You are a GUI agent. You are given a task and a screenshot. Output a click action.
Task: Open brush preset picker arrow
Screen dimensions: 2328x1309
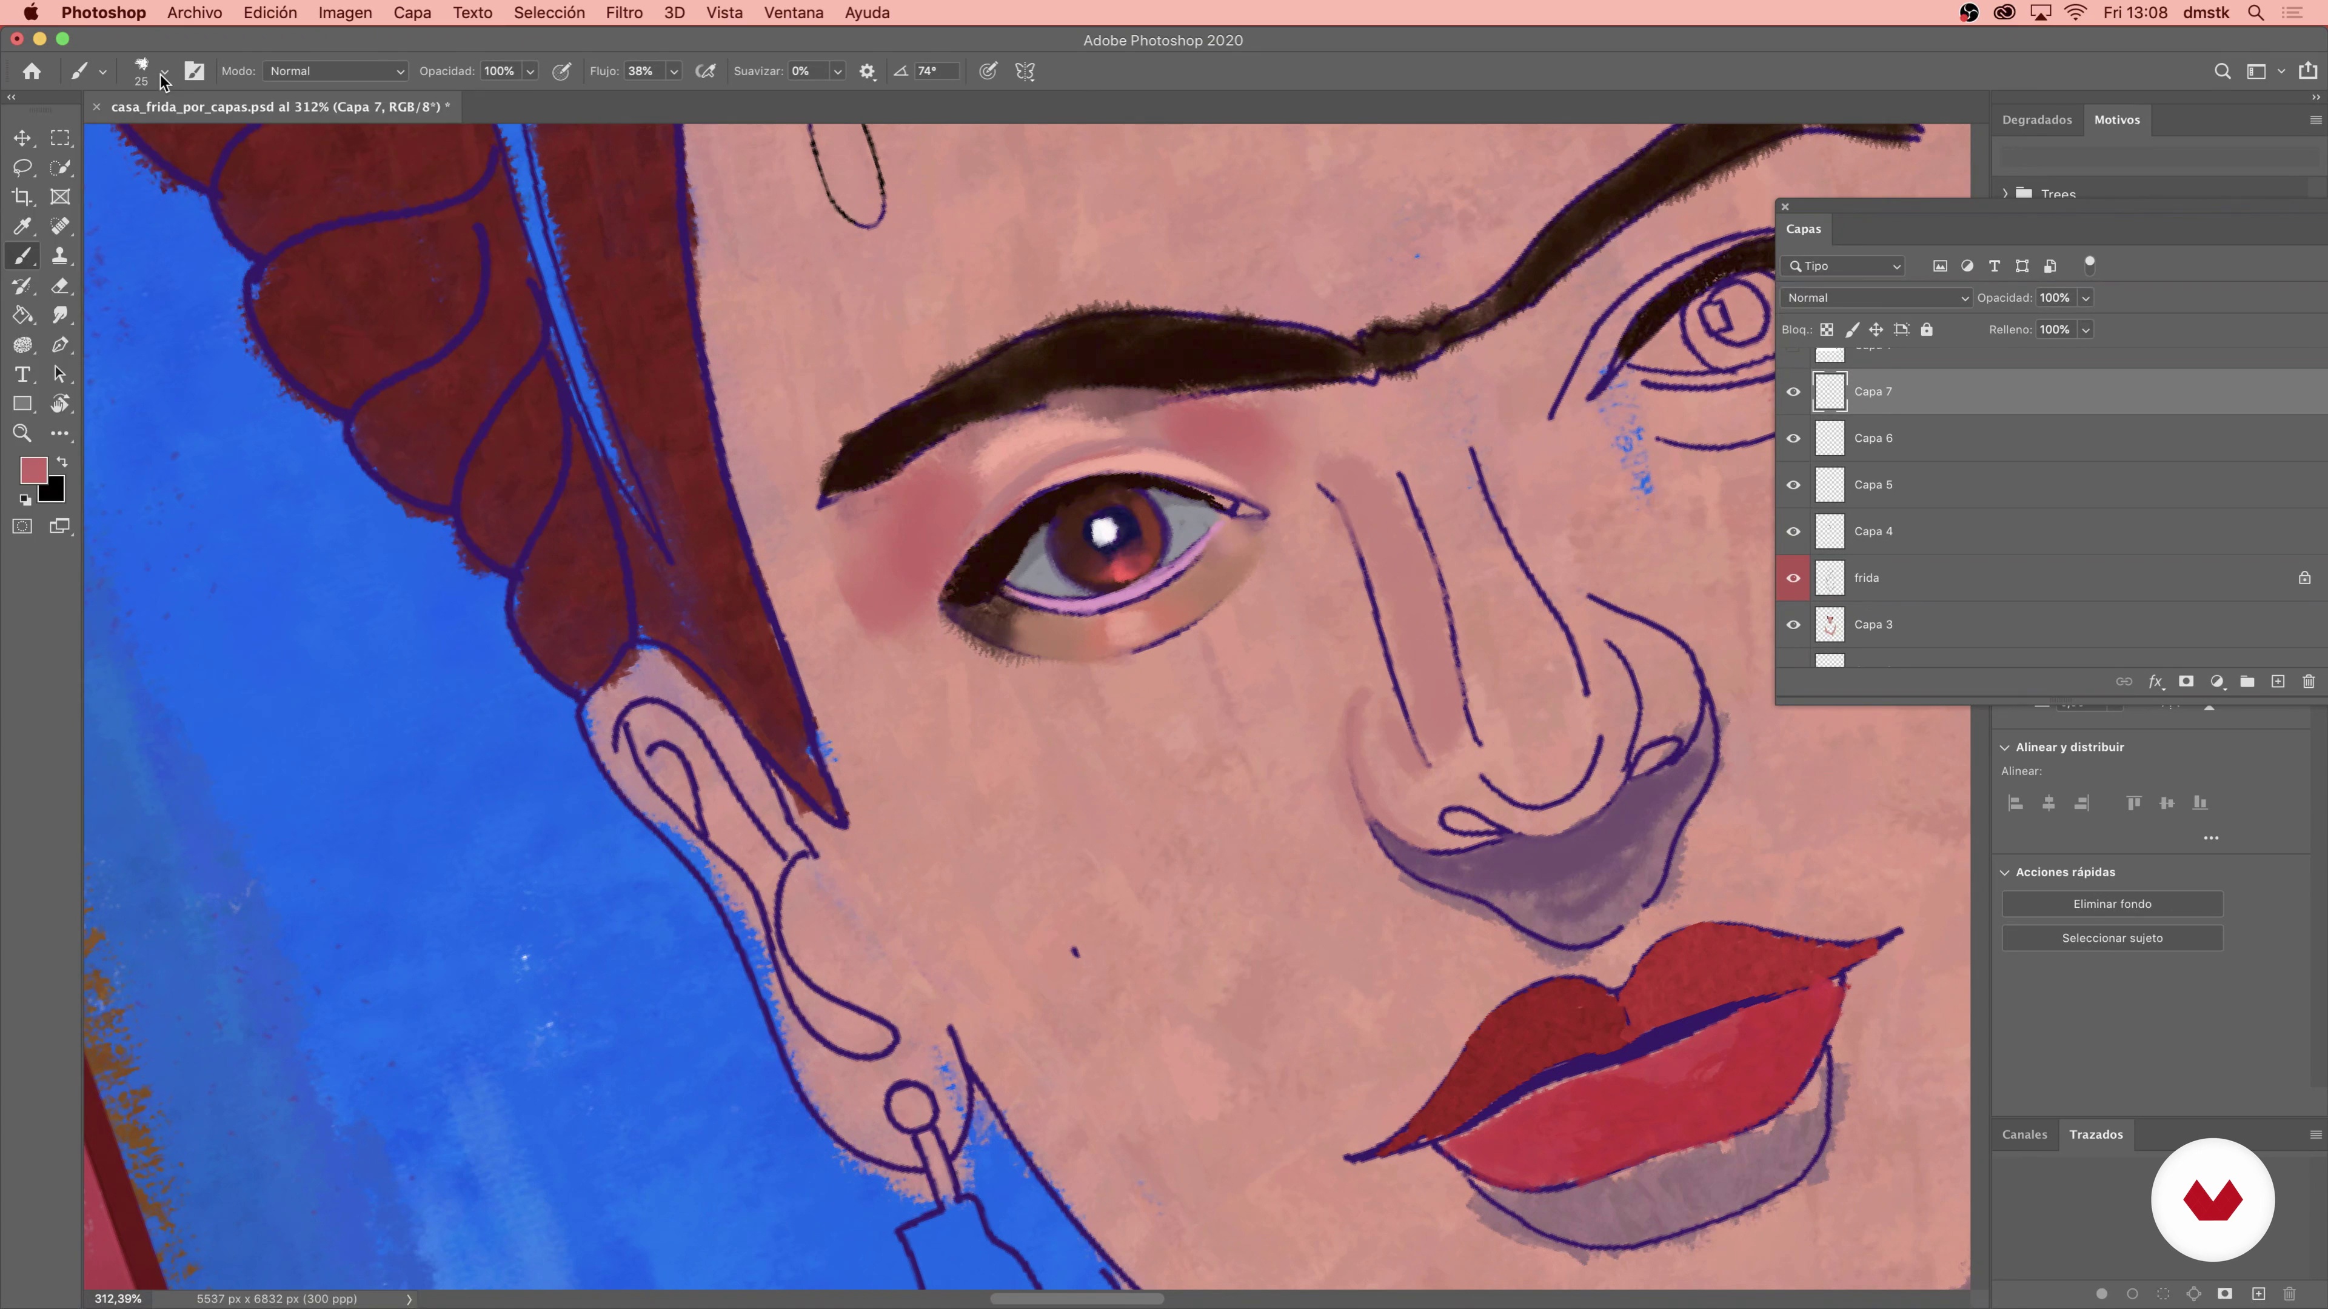(x=164, y=72)
